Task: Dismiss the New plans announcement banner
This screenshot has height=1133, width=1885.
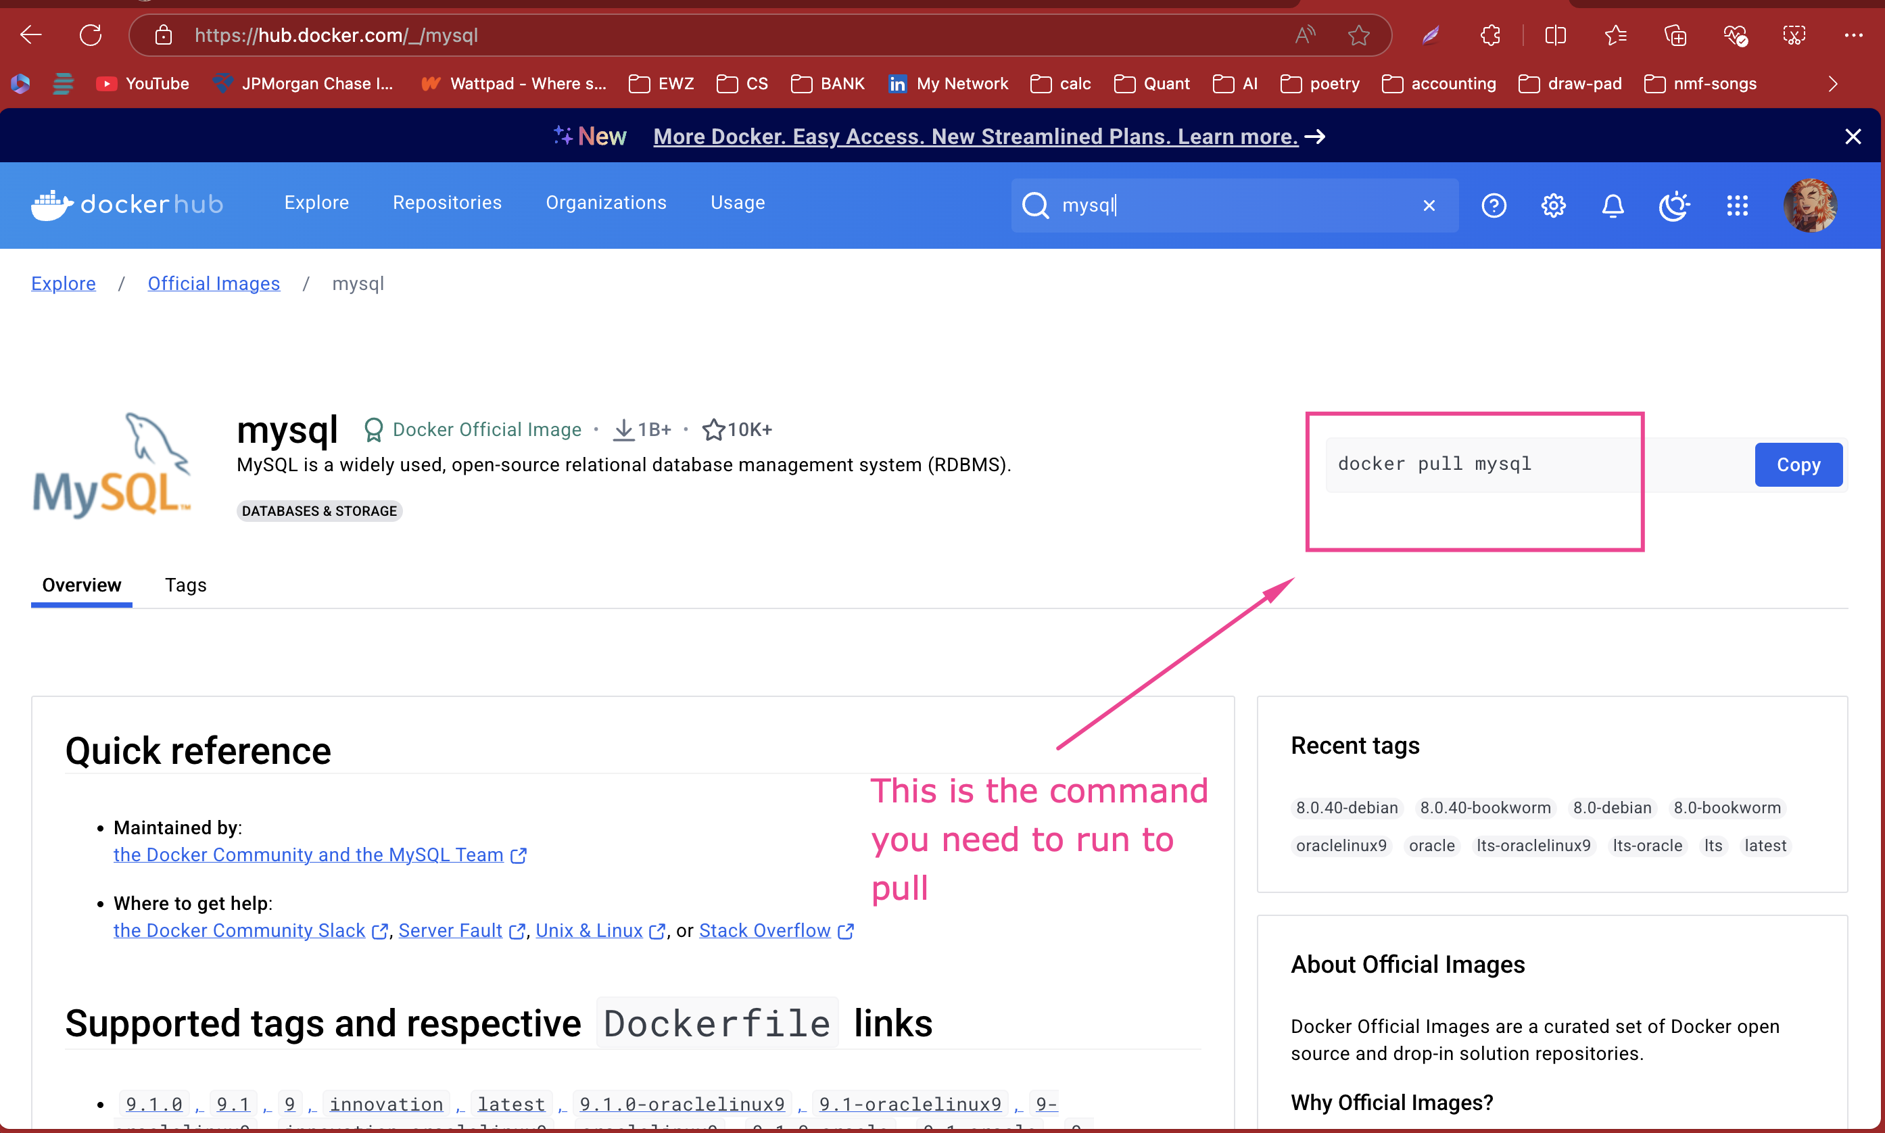Action: pyautogui.click(x=1853, y=137)
